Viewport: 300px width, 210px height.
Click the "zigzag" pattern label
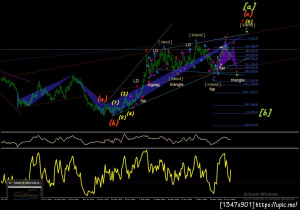pos(153,84)
